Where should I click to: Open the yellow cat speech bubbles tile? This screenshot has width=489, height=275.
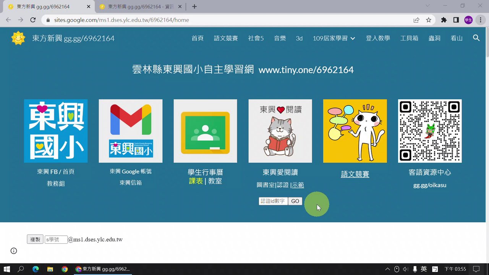(x=355, y=131)
